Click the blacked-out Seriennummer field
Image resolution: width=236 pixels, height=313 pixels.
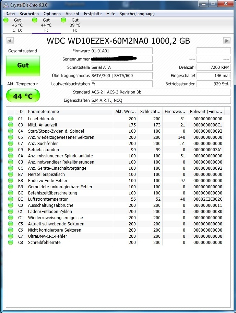[x=121, y=59]
